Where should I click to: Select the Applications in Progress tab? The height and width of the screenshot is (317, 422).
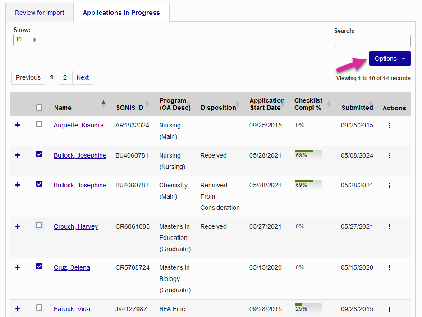point(121,13)
